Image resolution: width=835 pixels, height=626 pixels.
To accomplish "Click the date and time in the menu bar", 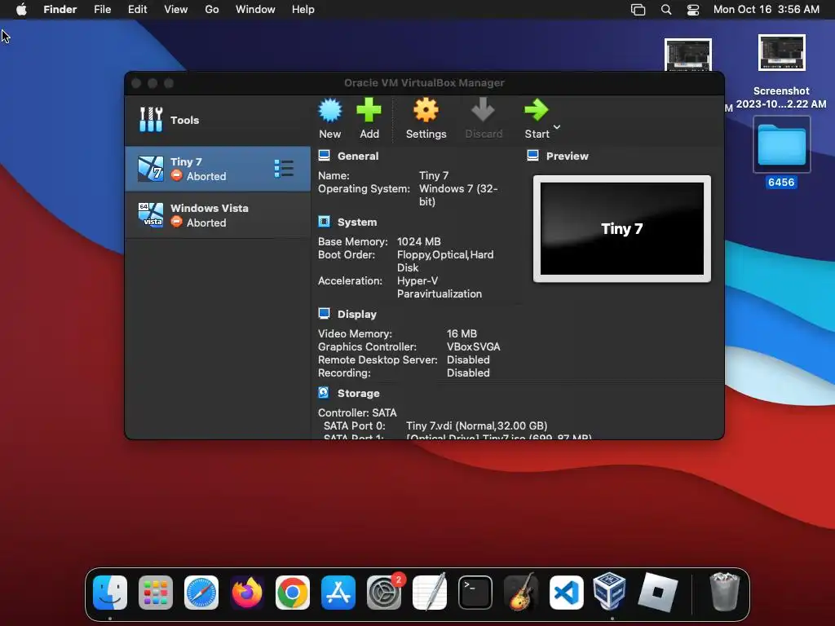I will tap(767, 10).
